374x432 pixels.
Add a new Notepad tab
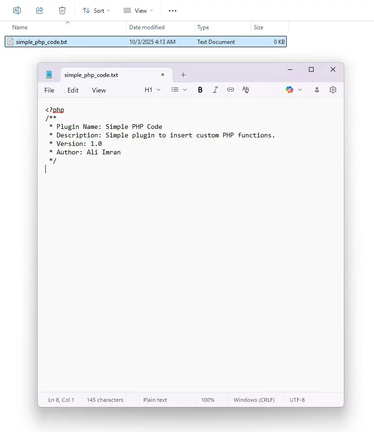coord(183,75)
